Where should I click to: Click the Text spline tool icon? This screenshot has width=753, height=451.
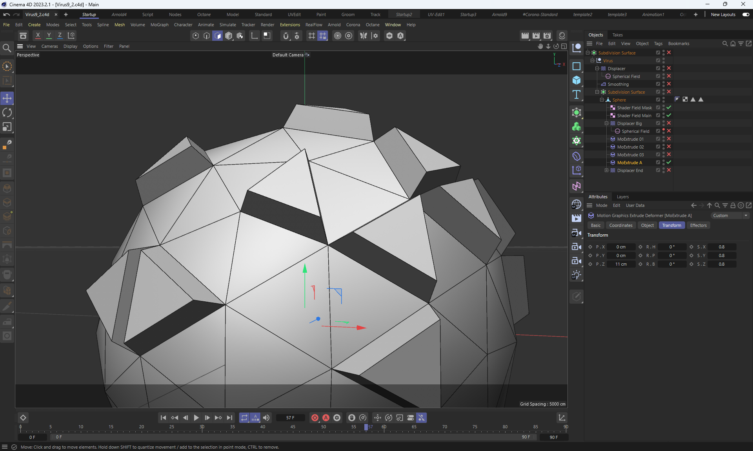(576, 94)
